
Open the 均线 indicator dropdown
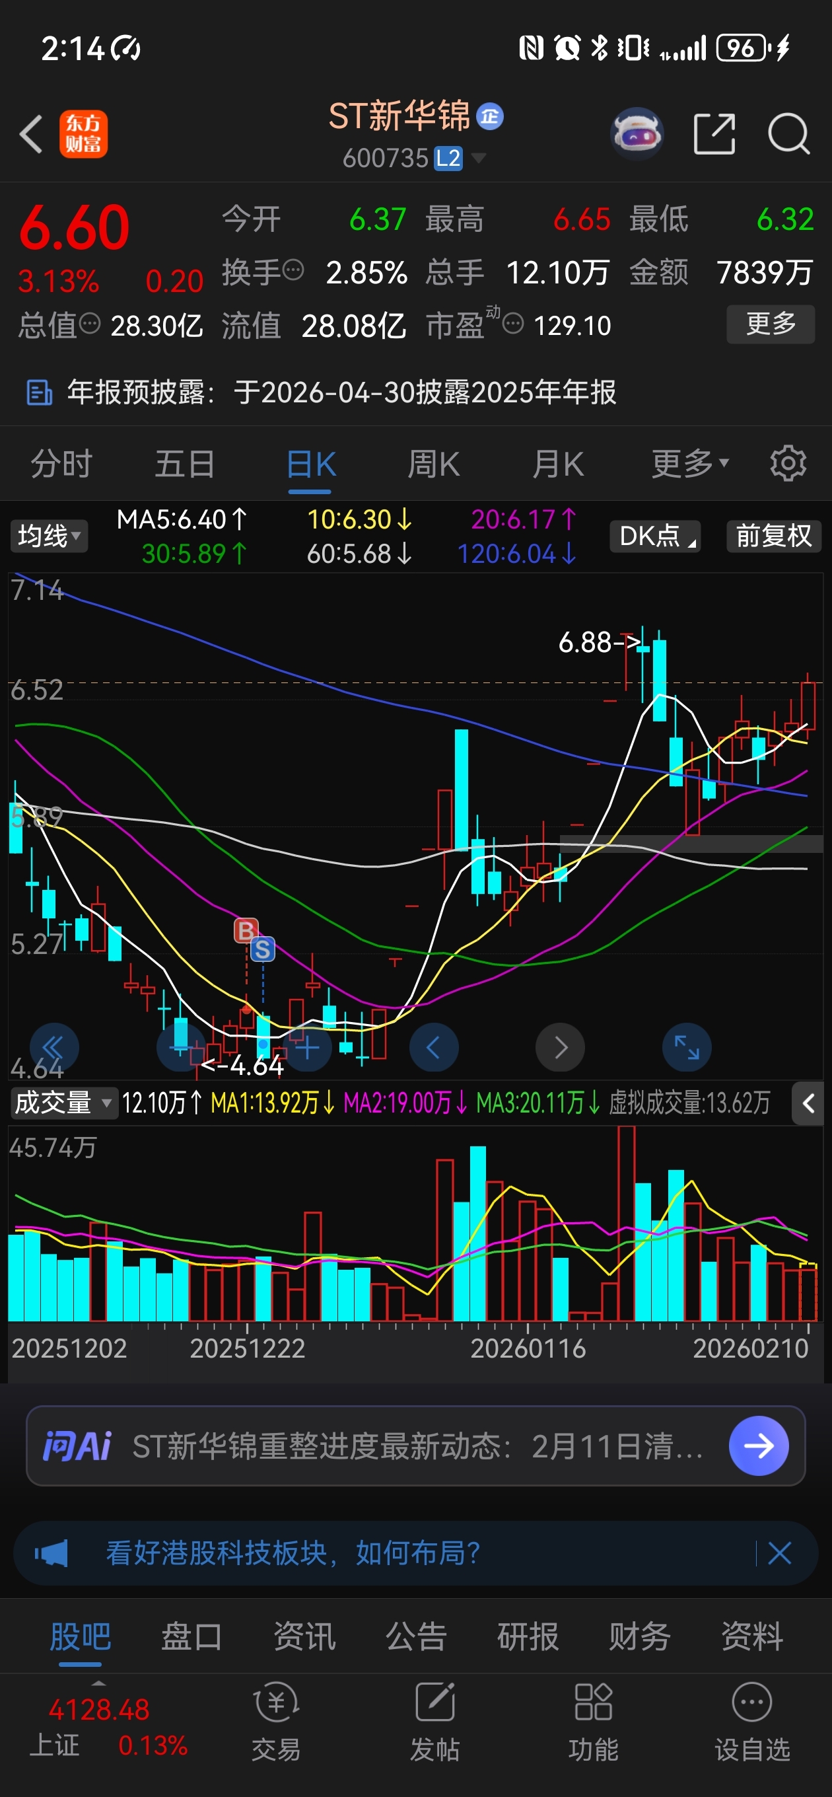[x=49, y=536]
